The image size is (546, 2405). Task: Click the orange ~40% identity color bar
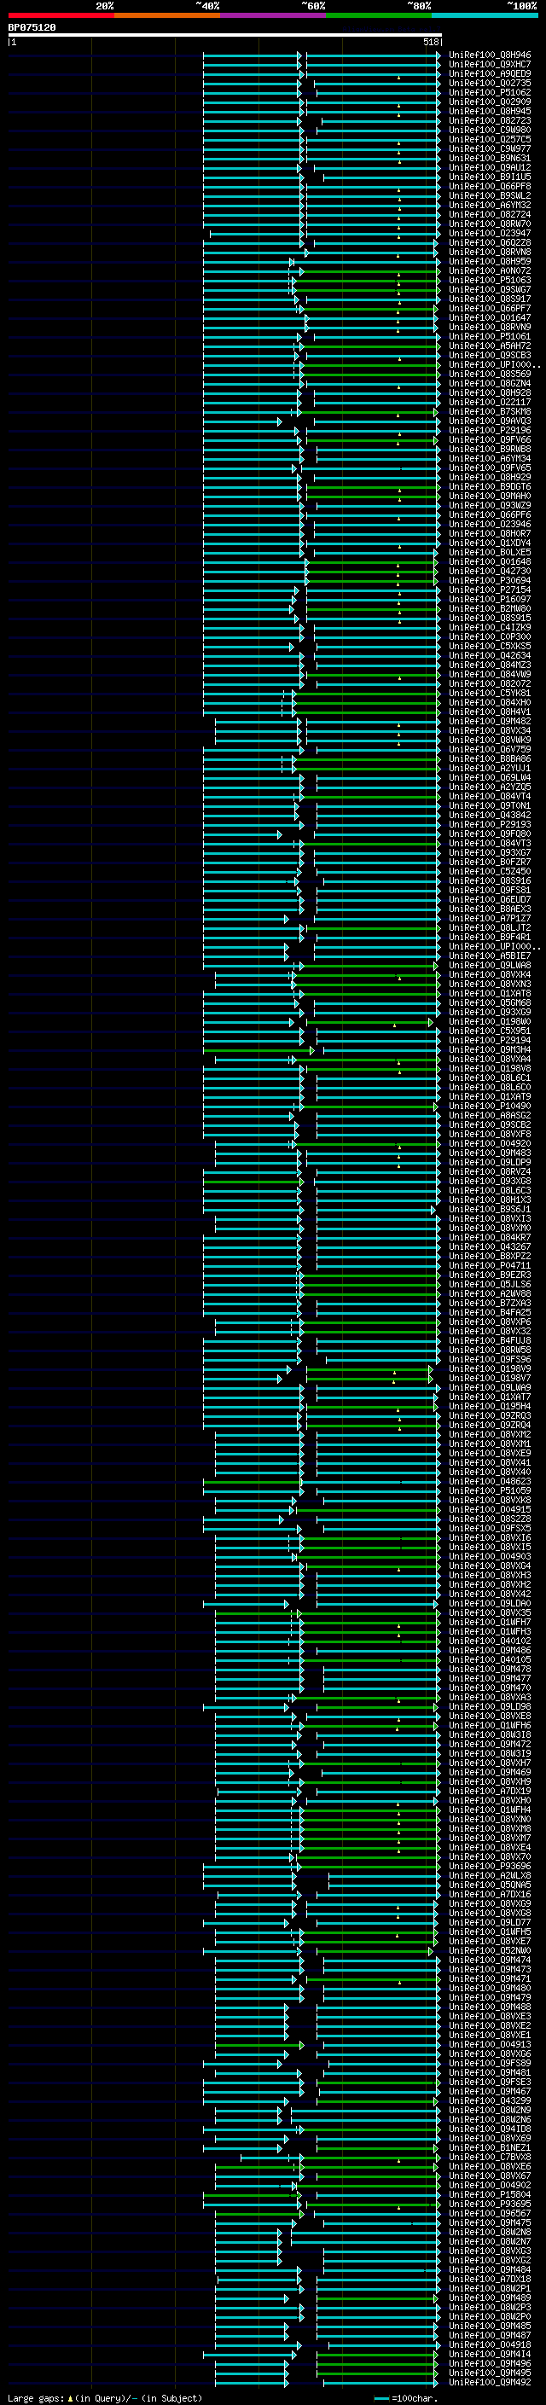(x=167, y=15)
